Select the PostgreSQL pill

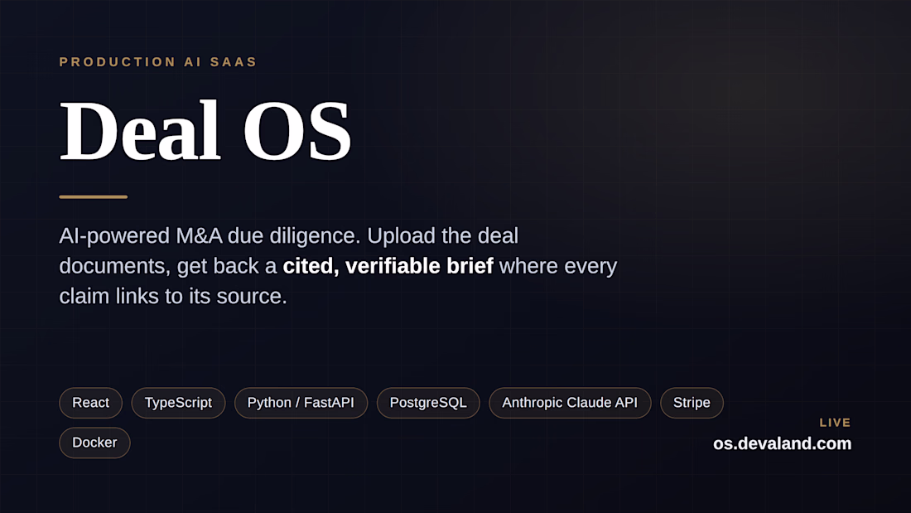click(428, 403)
